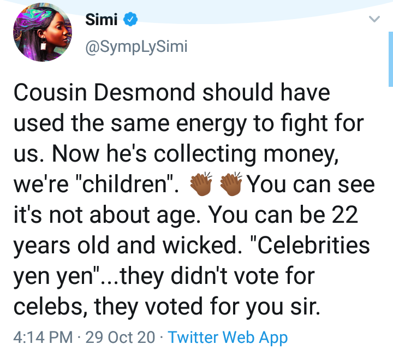Image resolution: width=393 pixels, height=356 pixels.
Task: Click the word "wicked" in the tweet
Action: click(x=199, y=246)
